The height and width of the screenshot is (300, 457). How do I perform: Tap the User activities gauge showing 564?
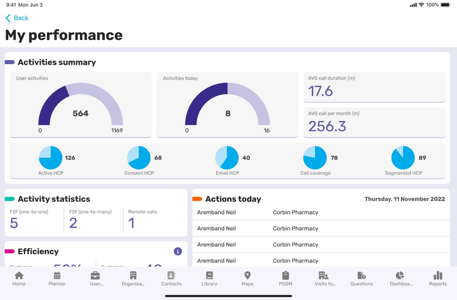(81, 104)
